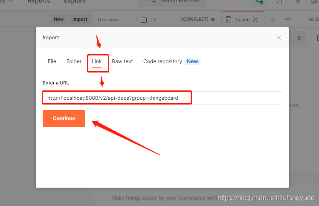The width and height of the screenshot is (319, 206).
Task: Switch to the File import tab
Action: coord(52,61)
